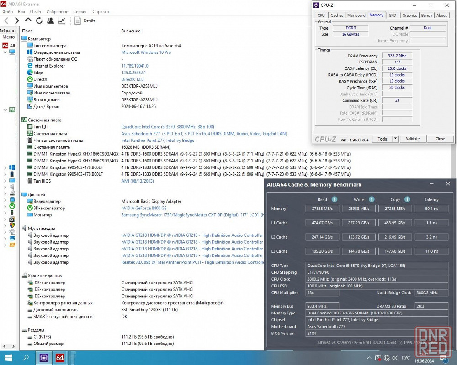Click the info icon next to Write
Image resolution: width=457 pixels, height=365 pixels.
coord(371,199)
